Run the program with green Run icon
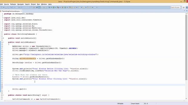 pos(53,7)
